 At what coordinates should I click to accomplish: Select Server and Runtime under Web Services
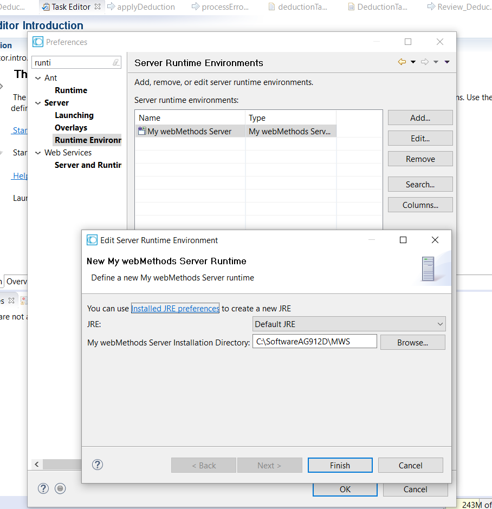pos(88,165)
